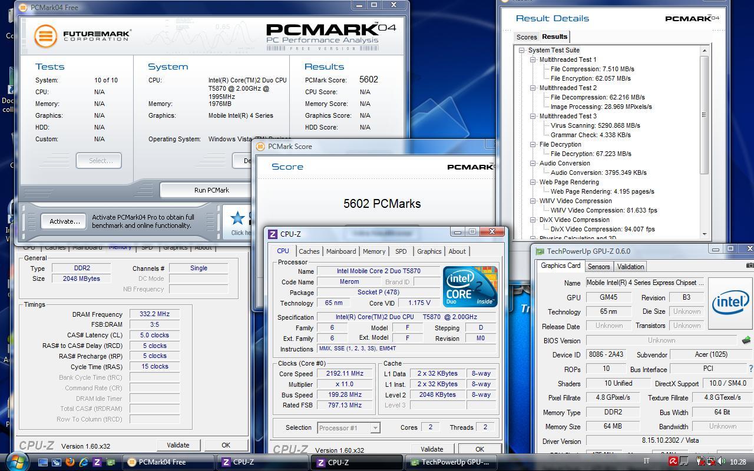Image resolution: width=754 pixels, height=471 pixels.
Task: Click Switch Between Windows quick launch icon
Action: [x=57, y=462]
